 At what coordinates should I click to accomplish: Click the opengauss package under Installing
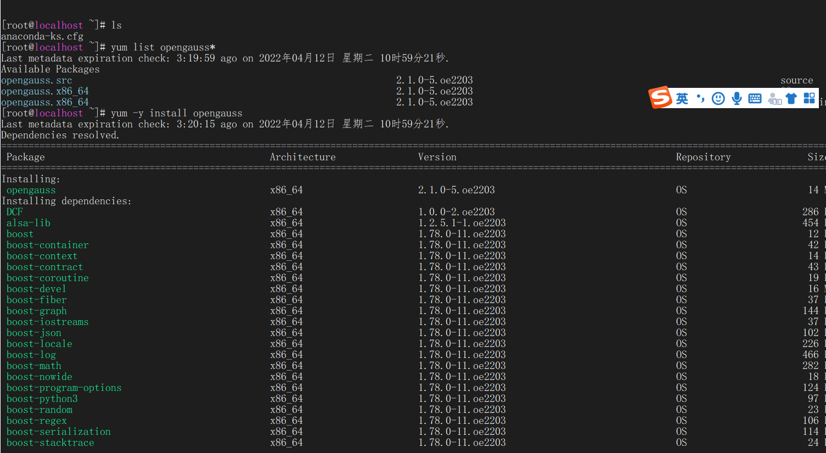31,189
